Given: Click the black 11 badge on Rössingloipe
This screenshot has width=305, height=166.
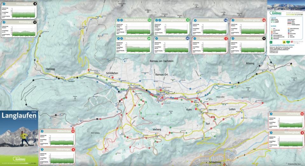Looking at the screenshot, I should tap(264, 38).
